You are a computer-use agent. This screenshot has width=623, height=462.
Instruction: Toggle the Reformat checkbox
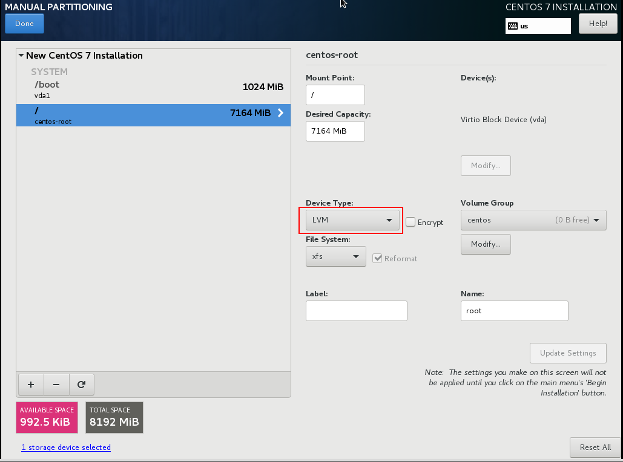[x=377, y=258]
